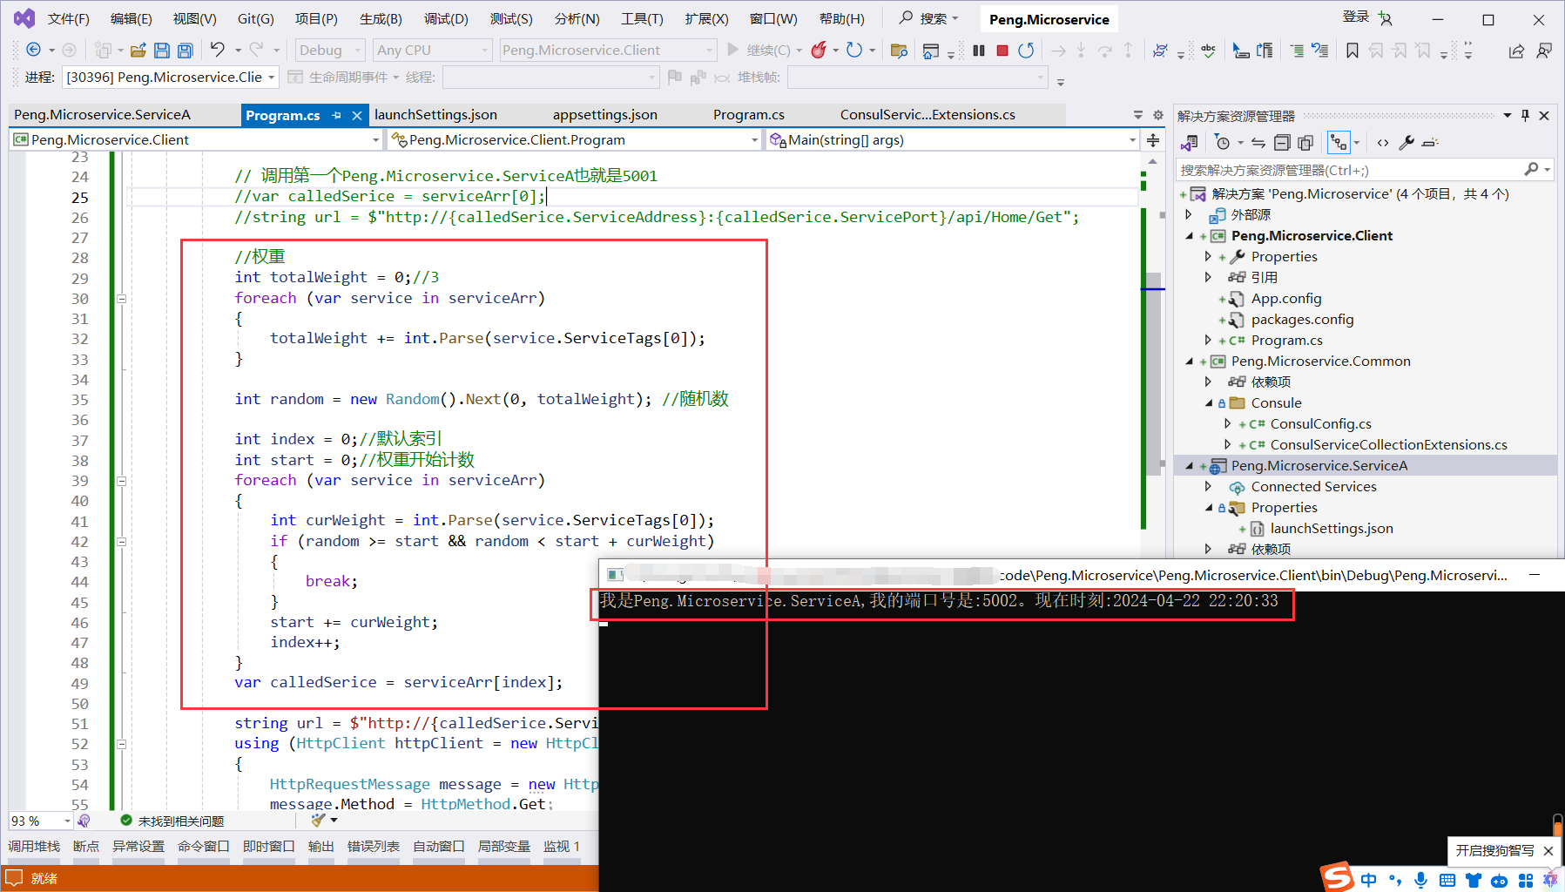Switch to the launchSettings.json tab
The image size is (1565, 892).
(x=435, y=115)
